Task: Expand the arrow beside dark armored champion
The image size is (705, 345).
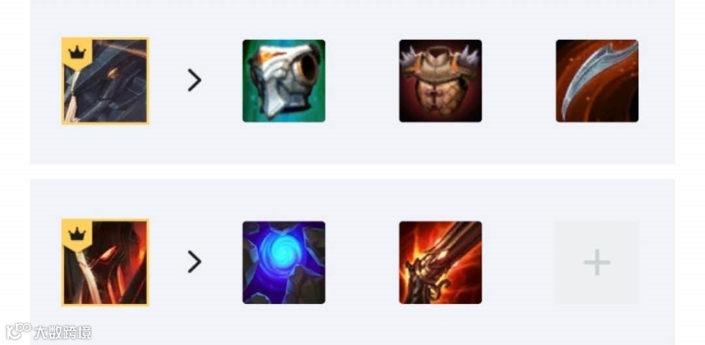Action: (x=195, y=81)
